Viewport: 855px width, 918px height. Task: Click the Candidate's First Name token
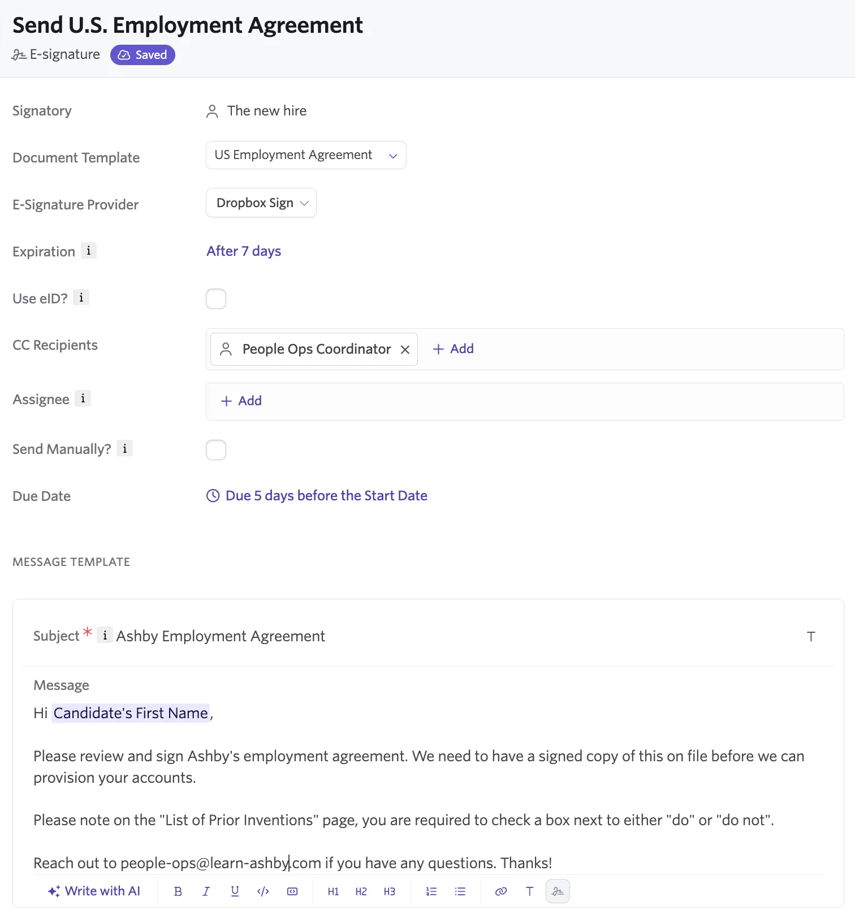[x=131, y=713]
